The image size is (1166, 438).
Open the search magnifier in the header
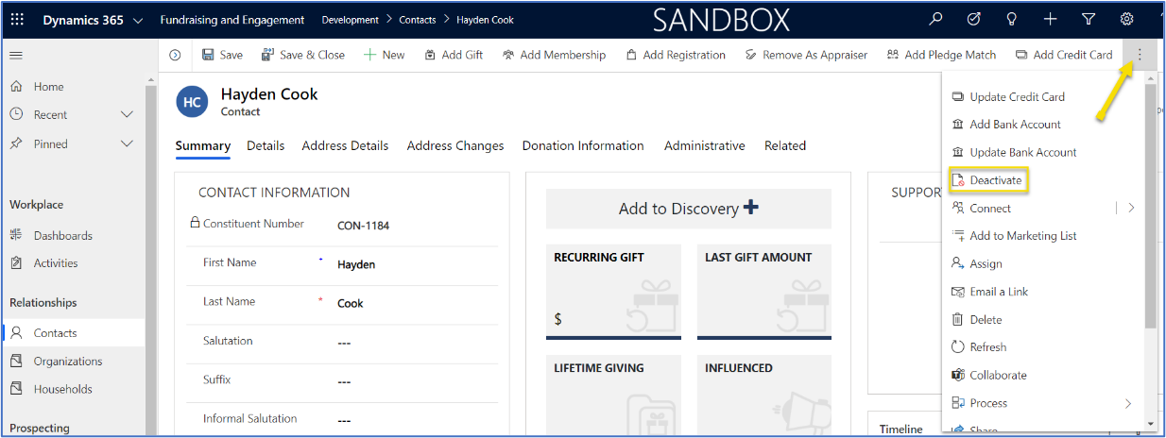point(936,19)
